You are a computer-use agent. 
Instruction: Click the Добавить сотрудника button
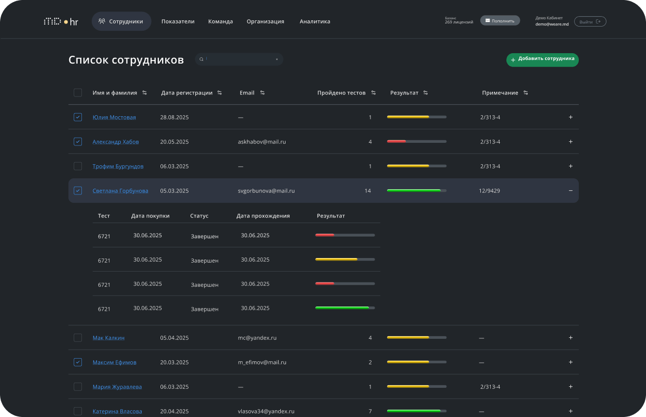click(542, 59)
